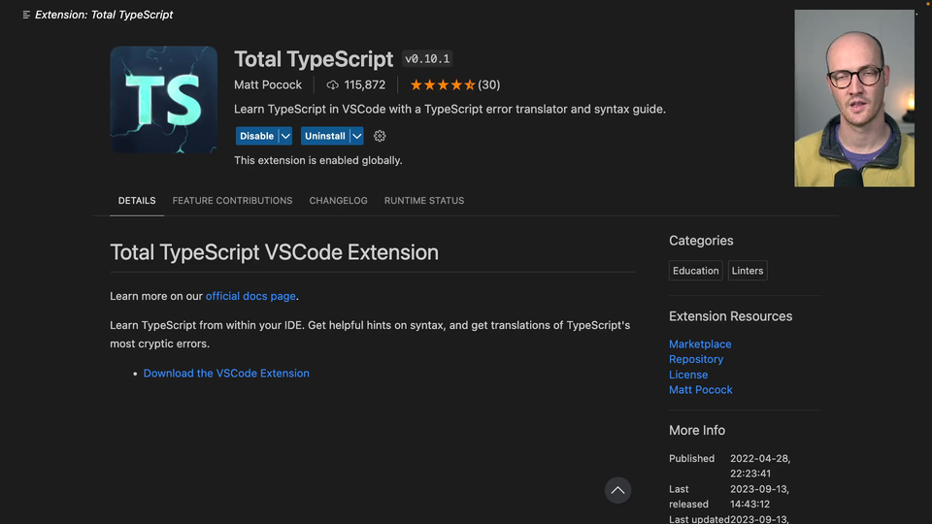Click the Total TypeScript extension logo
The width and height of the screenshot is (932, 524).
163,99
